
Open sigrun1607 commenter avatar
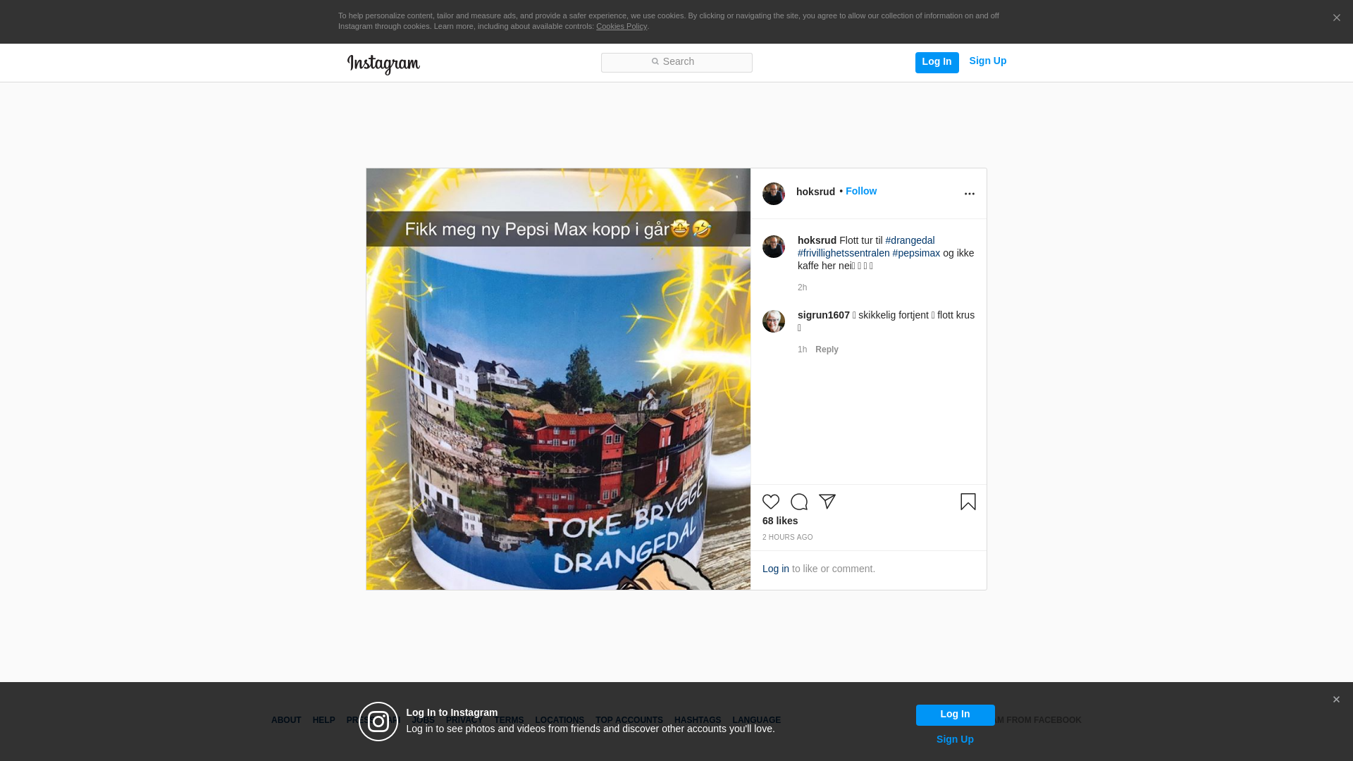(x=773, y=321)
